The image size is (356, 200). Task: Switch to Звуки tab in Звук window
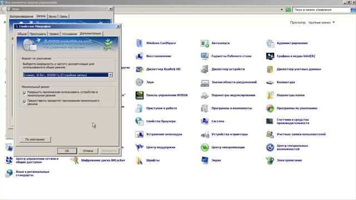52,16
